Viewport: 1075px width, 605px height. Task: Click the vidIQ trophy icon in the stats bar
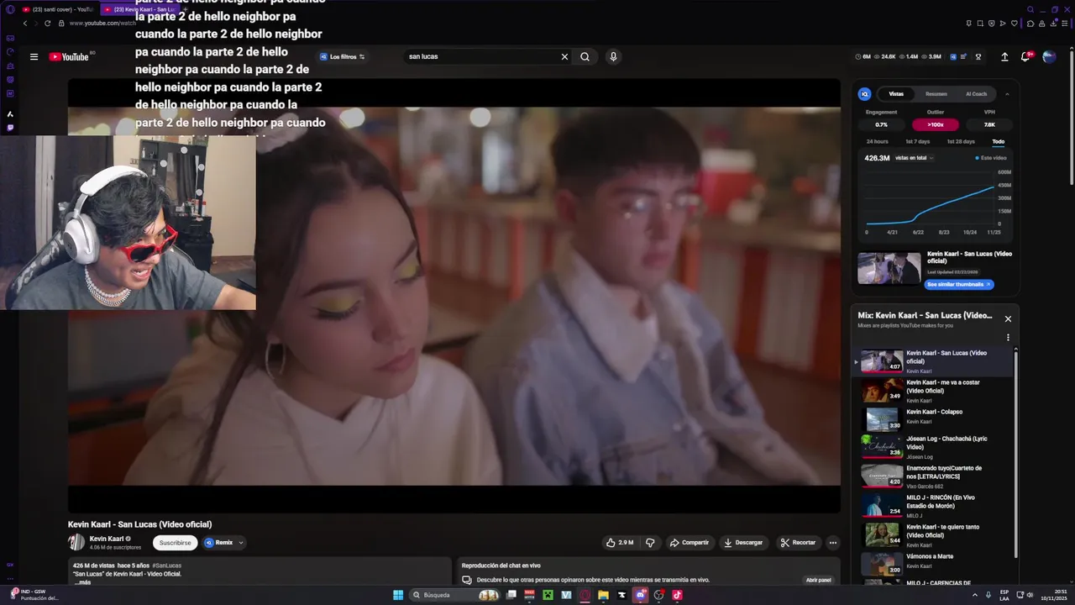click(978, 57)
